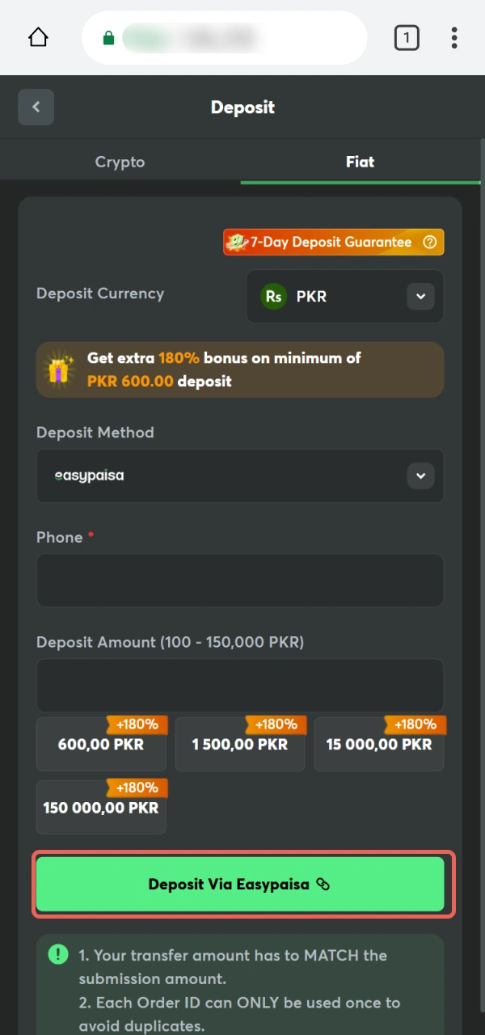Viewport: 485px width, 1035px height.
Task: Click the gift box icon in bonus banner
Action: coord(58,368)
